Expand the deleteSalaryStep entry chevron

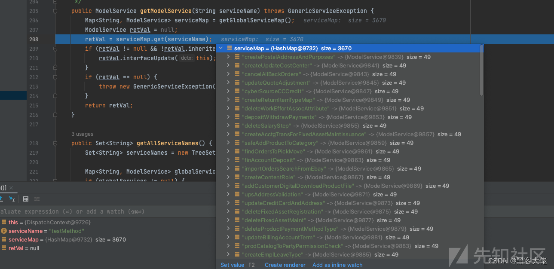[228, 125]
